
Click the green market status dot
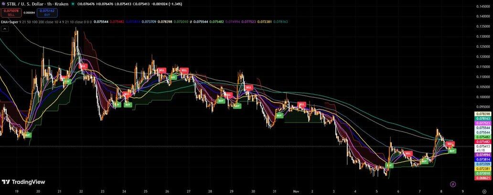point(73,3)
